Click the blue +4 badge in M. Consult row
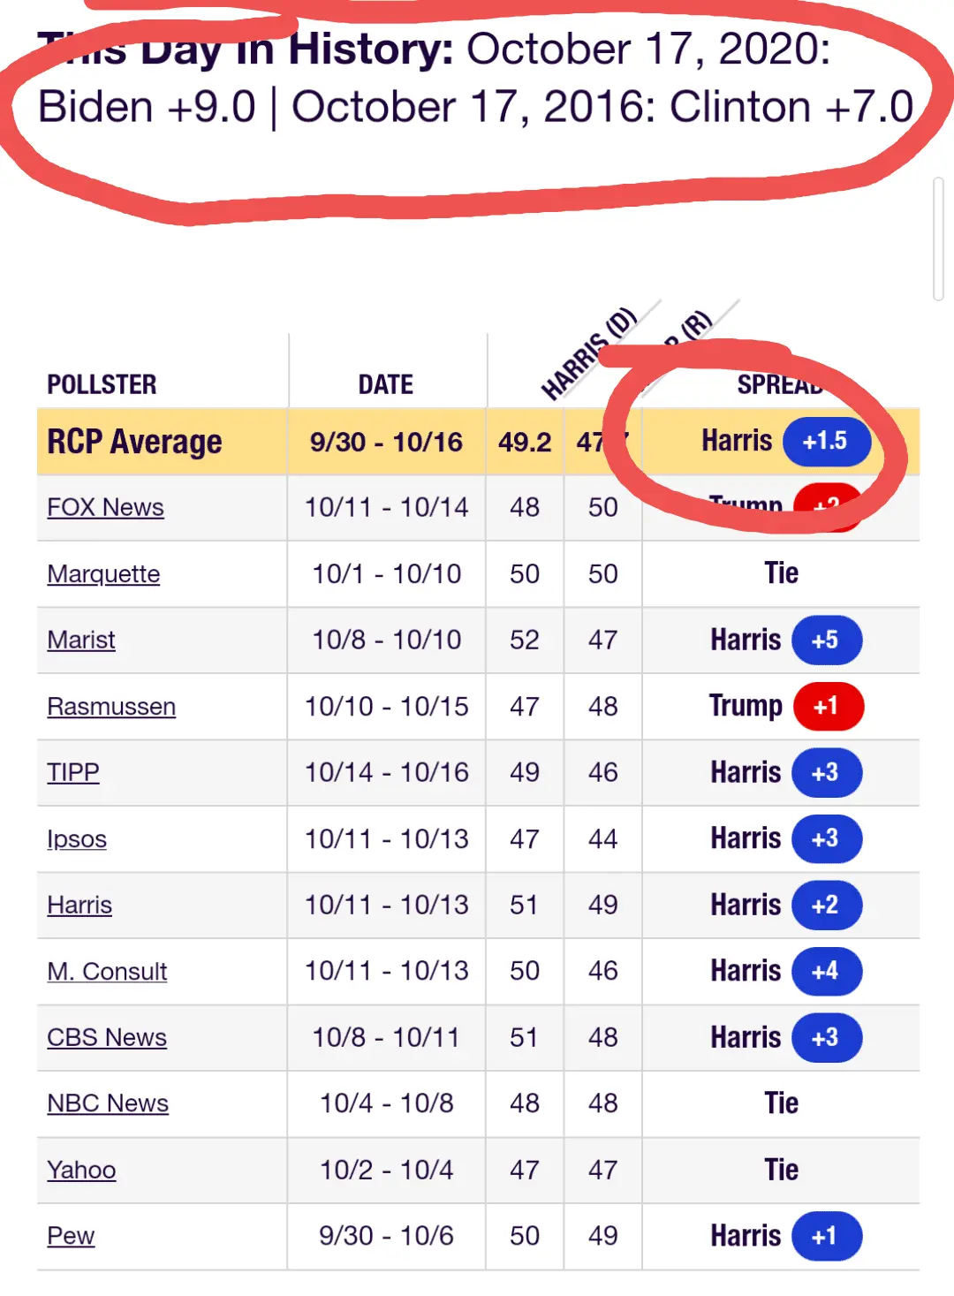 [x=826, y=972]
